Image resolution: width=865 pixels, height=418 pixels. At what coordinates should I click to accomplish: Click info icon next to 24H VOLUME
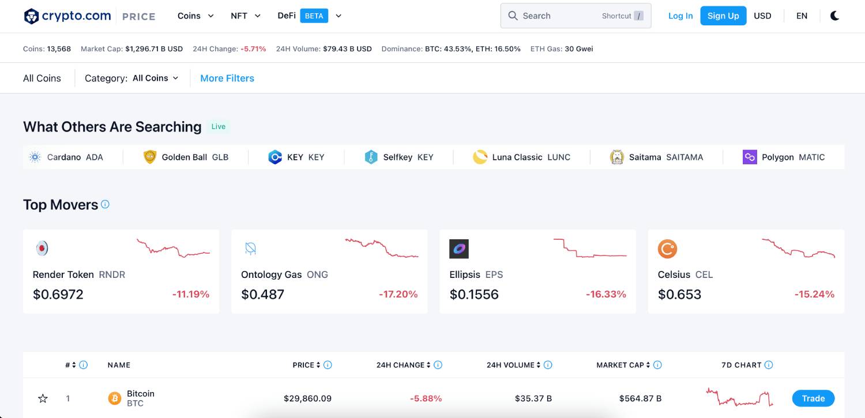click(548, 365)
